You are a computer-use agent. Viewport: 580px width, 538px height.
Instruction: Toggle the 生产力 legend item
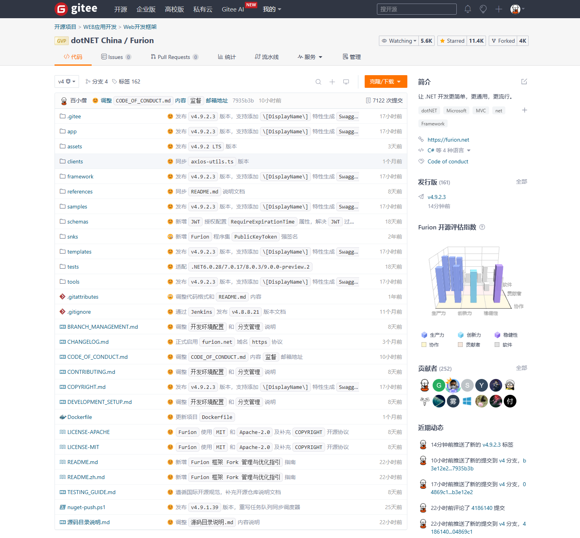pos(433,335)
